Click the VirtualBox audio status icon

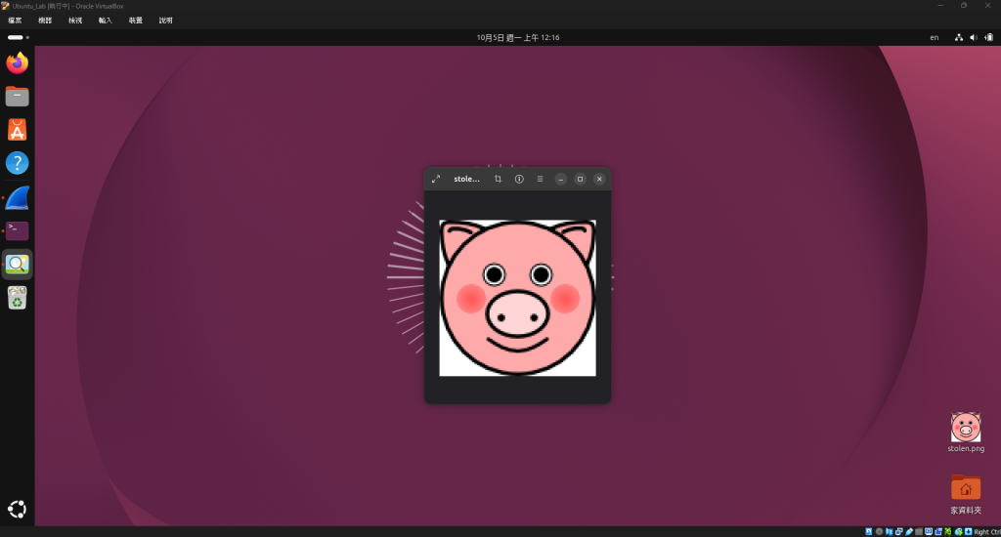pos(889,531)
